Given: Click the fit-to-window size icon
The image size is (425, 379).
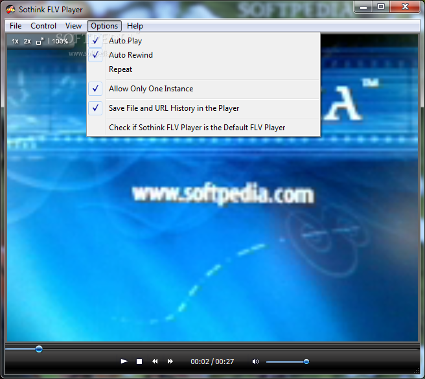Looking at the screenshot, I should tap(40, 41).
